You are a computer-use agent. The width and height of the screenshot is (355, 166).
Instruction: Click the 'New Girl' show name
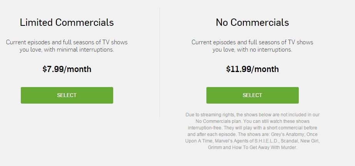click(x=310, y=141)
